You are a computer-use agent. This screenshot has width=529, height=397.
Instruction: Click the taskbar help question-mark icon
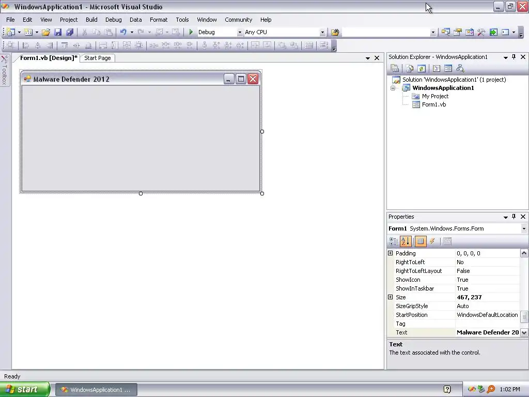coord(447,389)
